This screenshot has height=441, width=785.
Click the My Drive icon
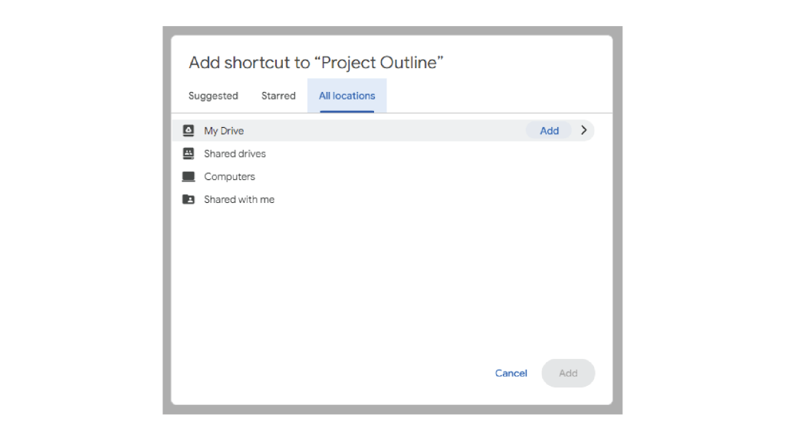188,130
